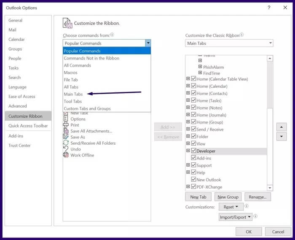Click the Move Up arrow button
The image size is (295, 240).
[281, 127]
